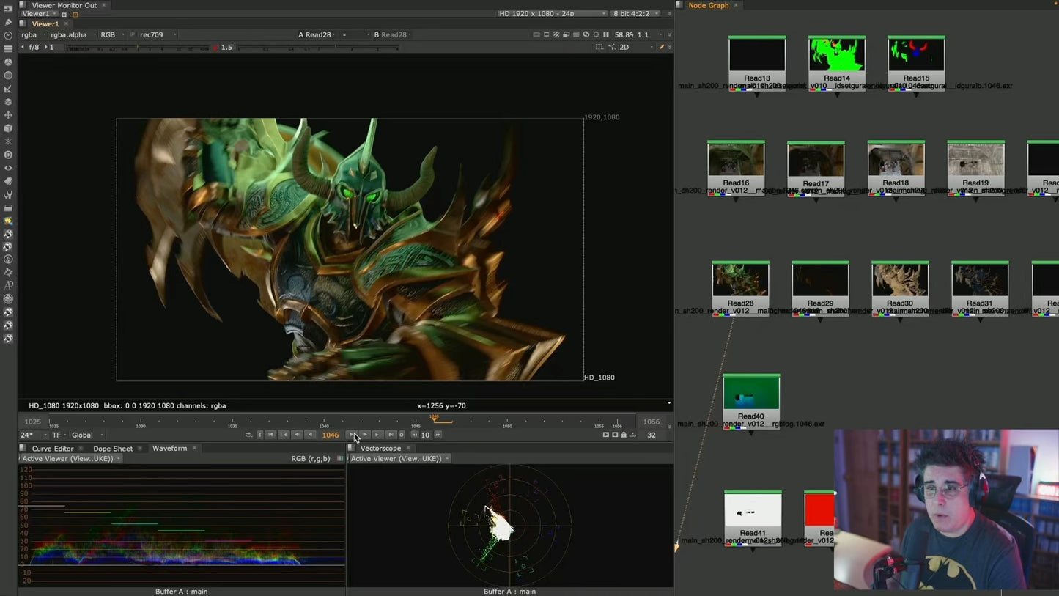Switch to the Dope Sheet tab
The image size is (1059, 596).
113,448
